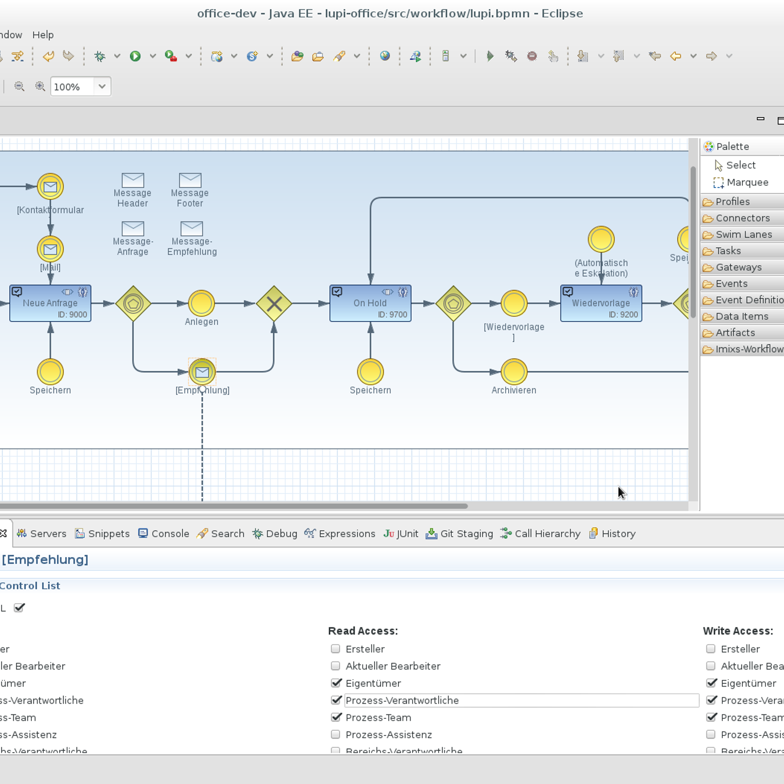Select the Message Footer envelope
Viewport: 784px width, 784px height.
point(190,180)
